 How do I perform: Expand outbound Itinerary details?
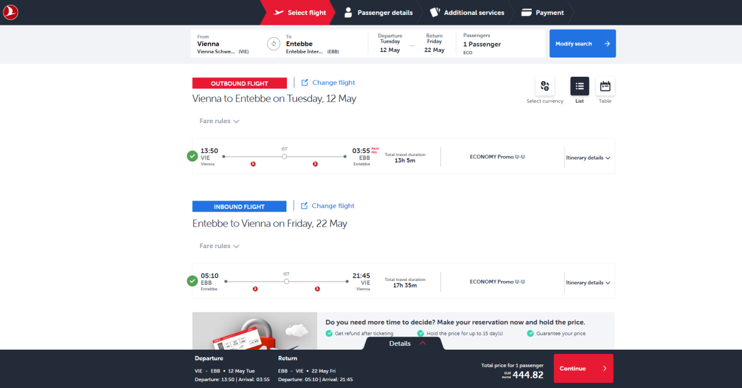tap(588, 158)
